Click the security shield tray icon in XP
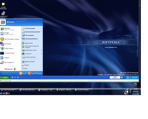Screen dimensions: 148x119 pos(128,78)
